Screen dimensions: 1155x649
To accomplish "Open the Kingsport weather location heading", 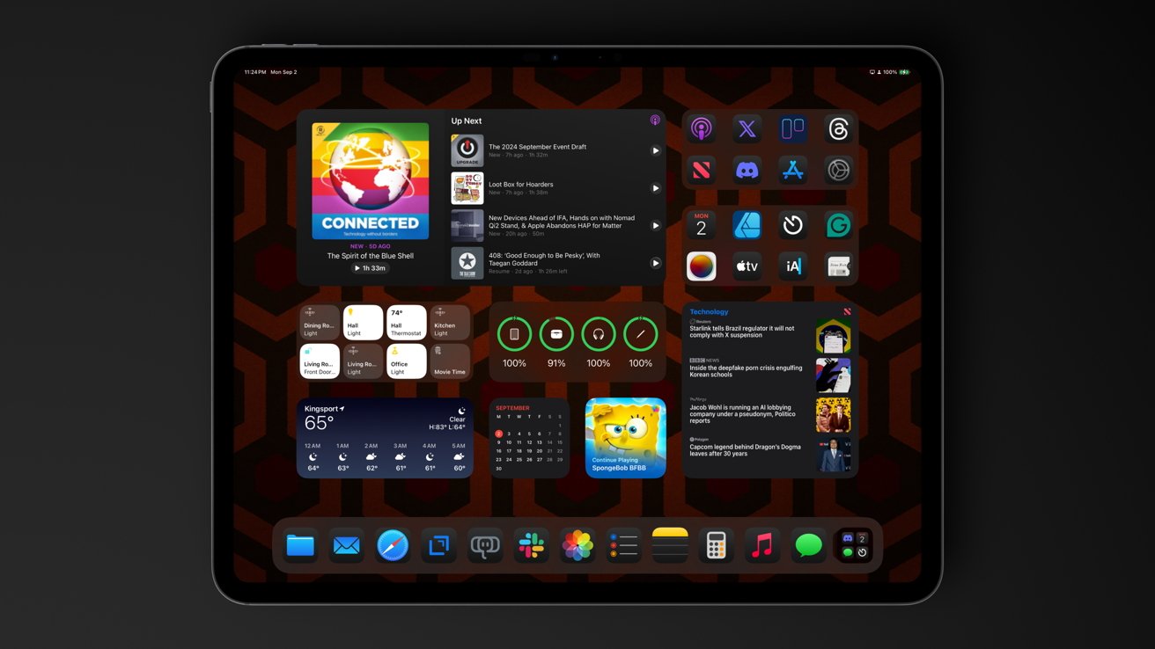I will [325, 409].
